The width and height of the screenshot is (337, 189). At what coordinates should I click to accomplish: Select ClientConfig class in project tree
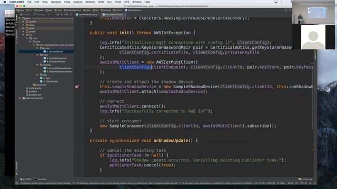[x=49, y=81]
